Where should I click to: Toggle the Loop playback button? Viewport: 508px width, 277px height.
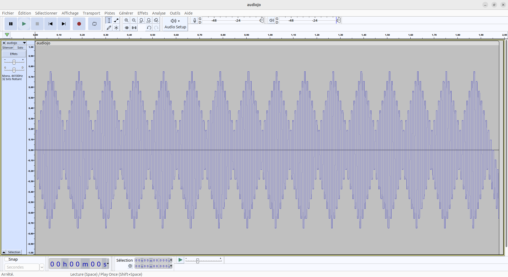point(94,24)
